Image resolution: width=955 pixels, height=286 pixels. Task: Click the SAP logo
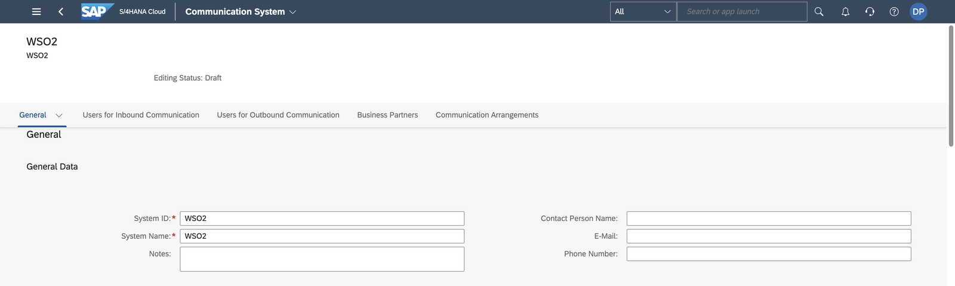(97, 11)
